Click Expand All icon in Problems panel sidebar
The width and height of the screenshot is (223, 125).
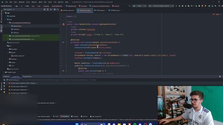(x=4, y=86)
